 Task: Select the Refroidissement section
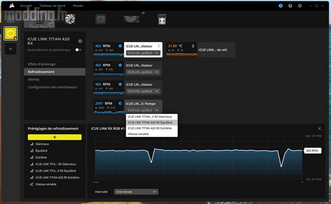click(x=55, y=72)
